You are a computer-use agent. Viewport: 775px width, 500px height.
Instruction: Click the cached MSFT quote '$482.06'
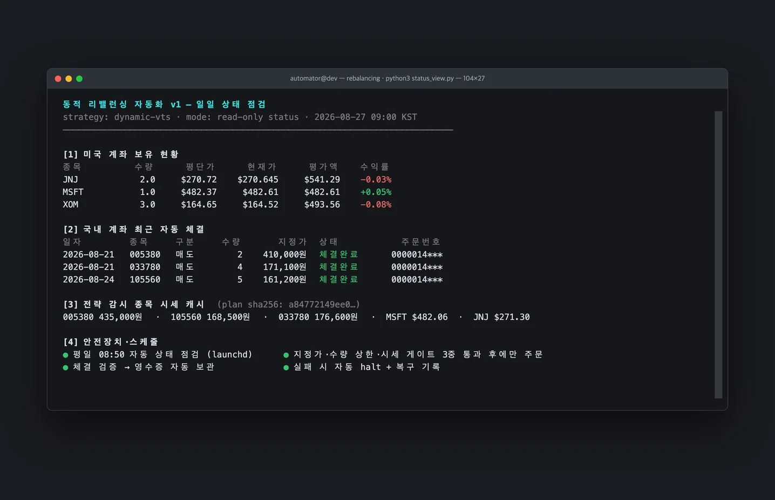pyautogui.click(x=430, y=317)
